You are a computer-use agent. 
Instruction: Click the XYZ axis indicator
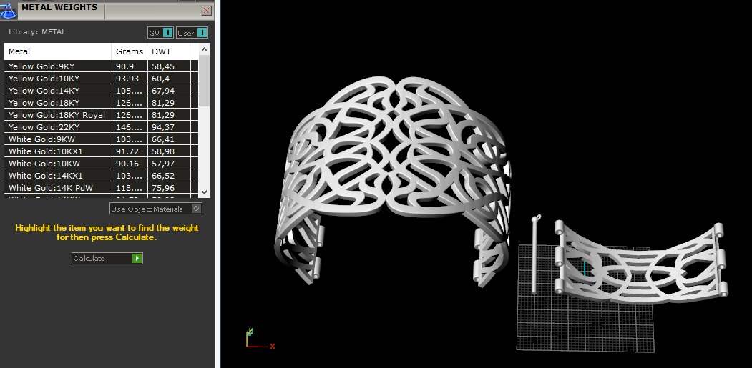pyautogui.click(x=259, y=339)
